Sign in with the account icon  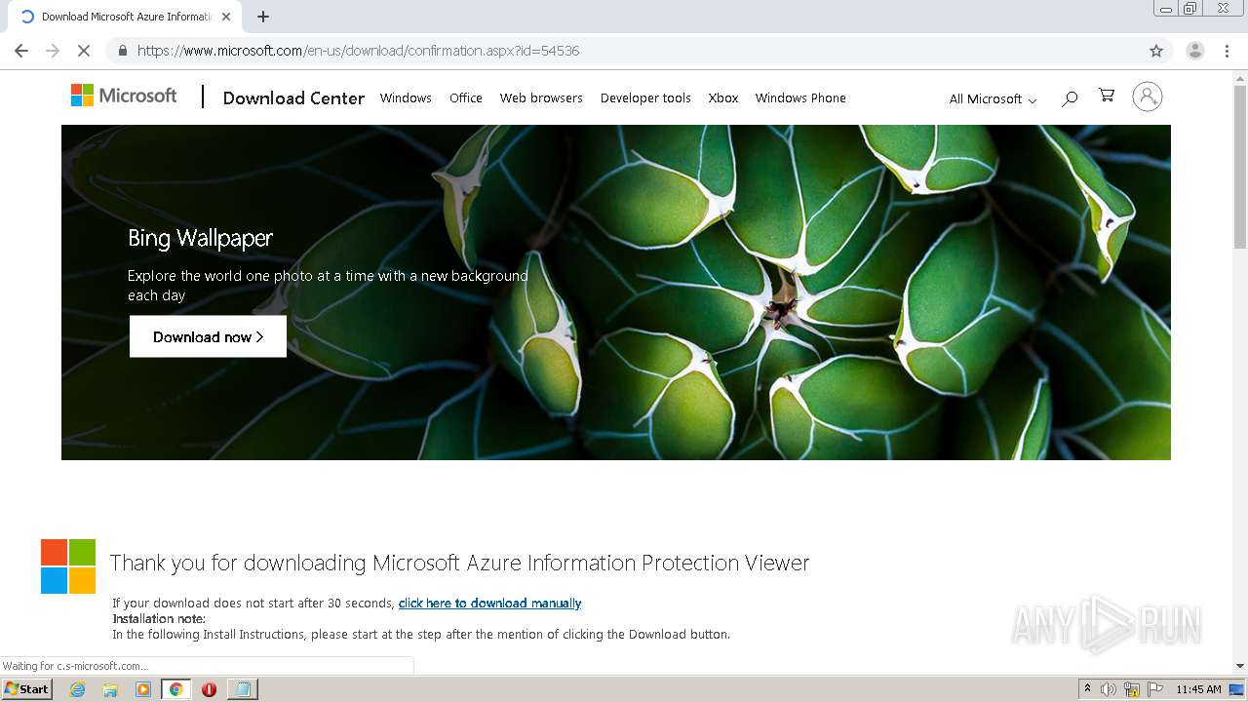(x=1148, y=97)
